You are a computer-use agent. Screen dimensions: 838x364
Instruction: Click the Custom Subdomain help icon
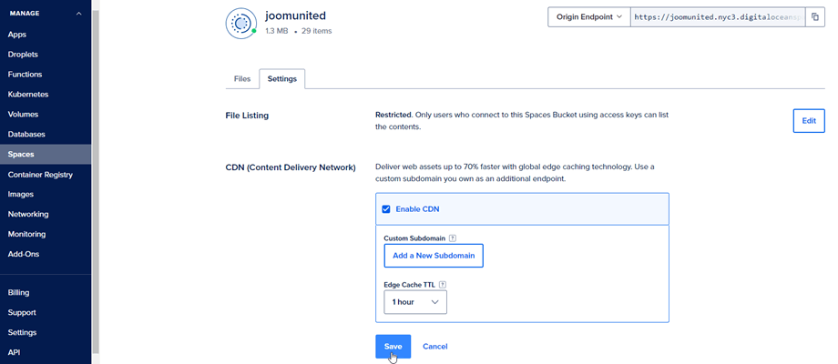tap(453, 238)
